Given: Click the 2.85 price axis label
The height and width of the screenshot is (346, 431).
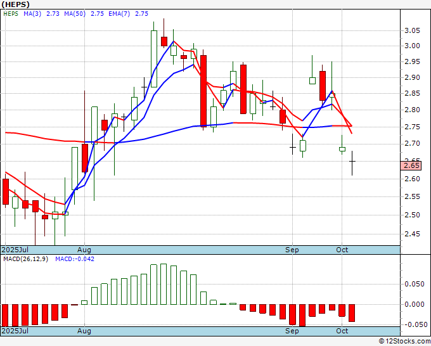Looking at the screenshot, I should 413,93.
